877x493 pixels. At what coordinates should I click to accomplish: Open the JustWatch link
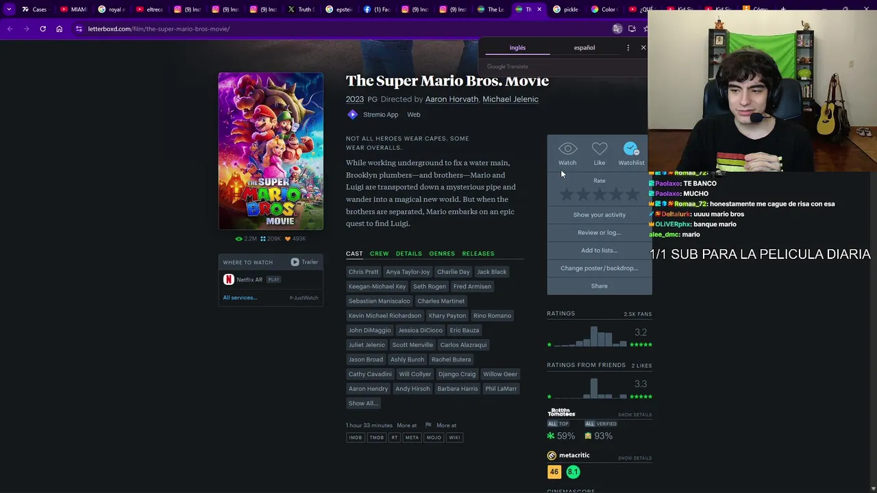[304, 298]
